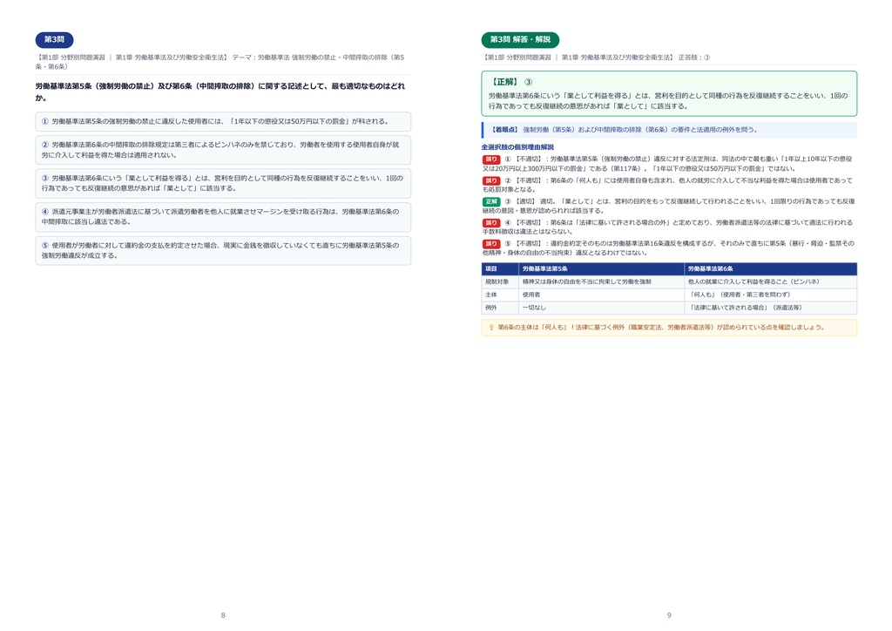The height and width of the screenshot is (631, 892).
Task: Click the green 第3問 解答・解説 badge
Action: (x=520, y=39)
